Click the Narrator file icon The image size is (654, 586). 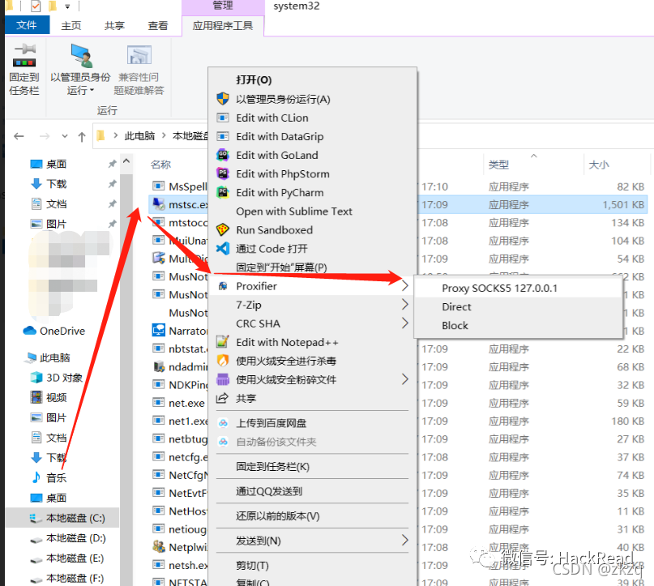(159, 331)
